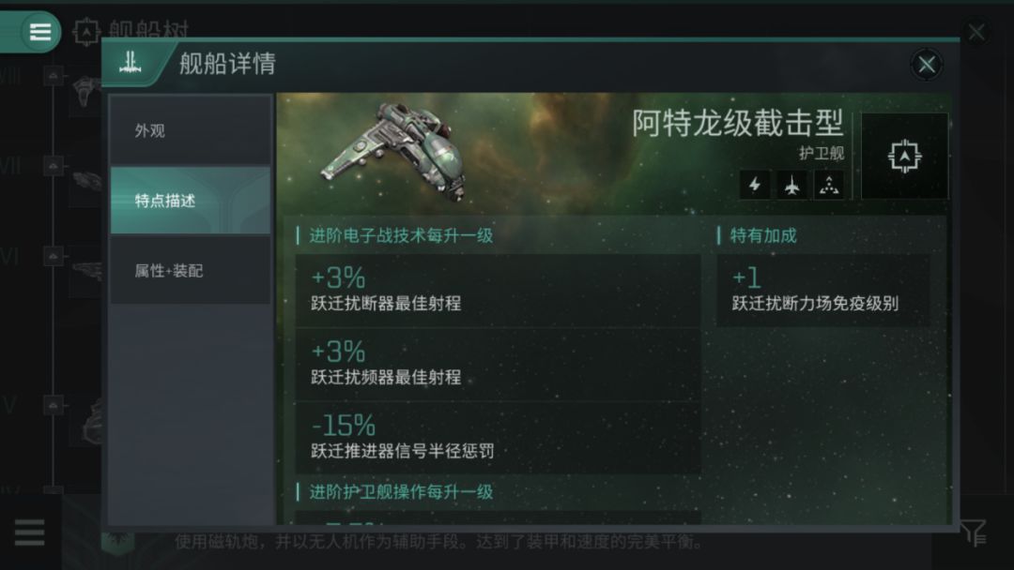Screen dimensions: 1014x570
Task: Click the three-dot formation role icon
Action: point(829,186)
